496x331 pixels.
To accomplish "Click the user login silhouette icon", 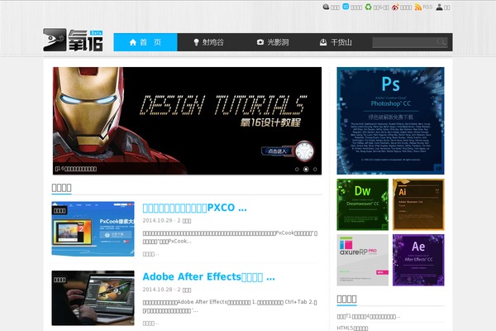I will click(440, 7).
